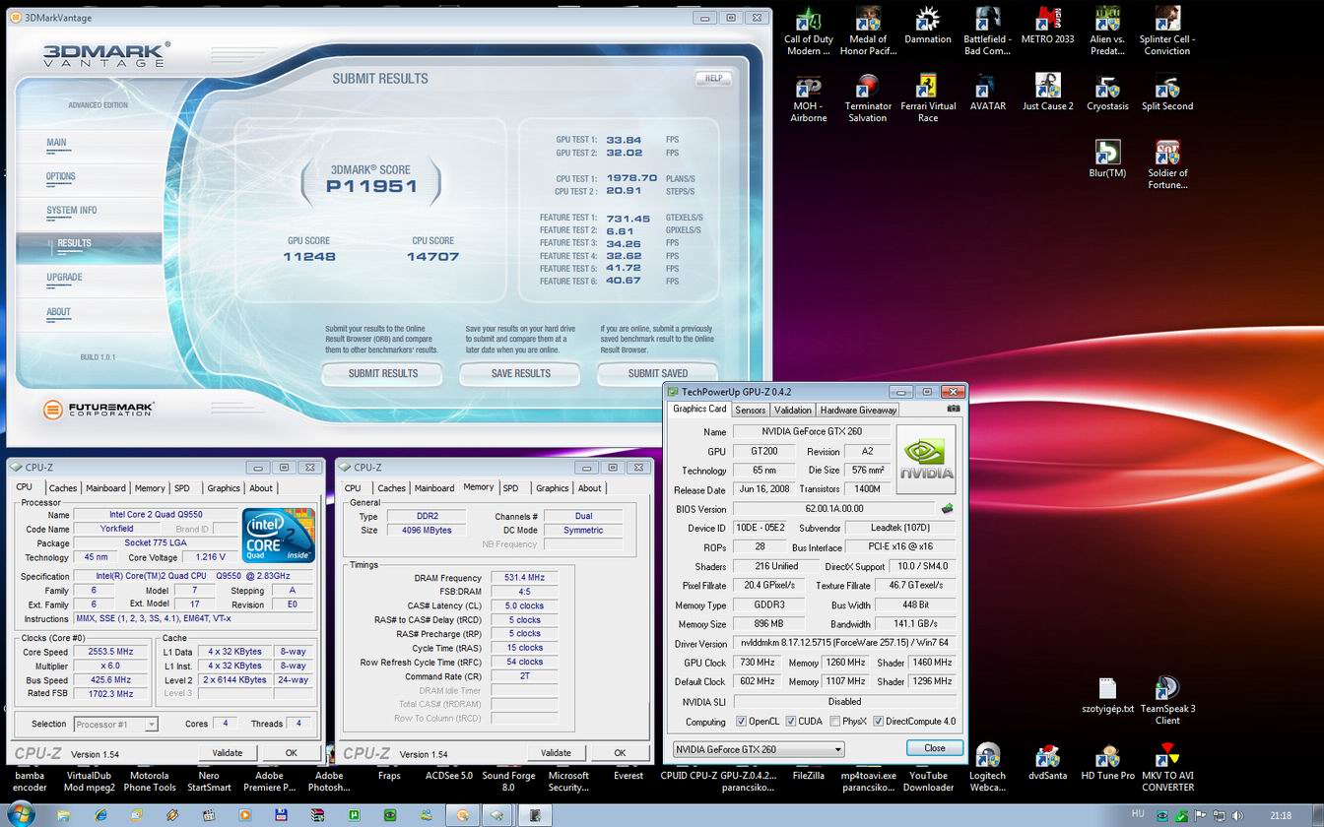Screen dimensions: 1324x827
Task: Click the HU language indicator in tray
Action: (1139, 814)
